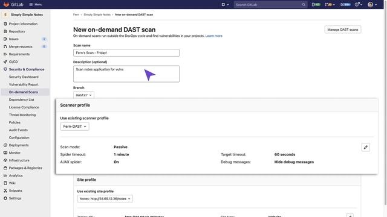Viewport: 387px width, 217px height.
Task: Click the Repository sidebar icon
Action: point(5,31)
